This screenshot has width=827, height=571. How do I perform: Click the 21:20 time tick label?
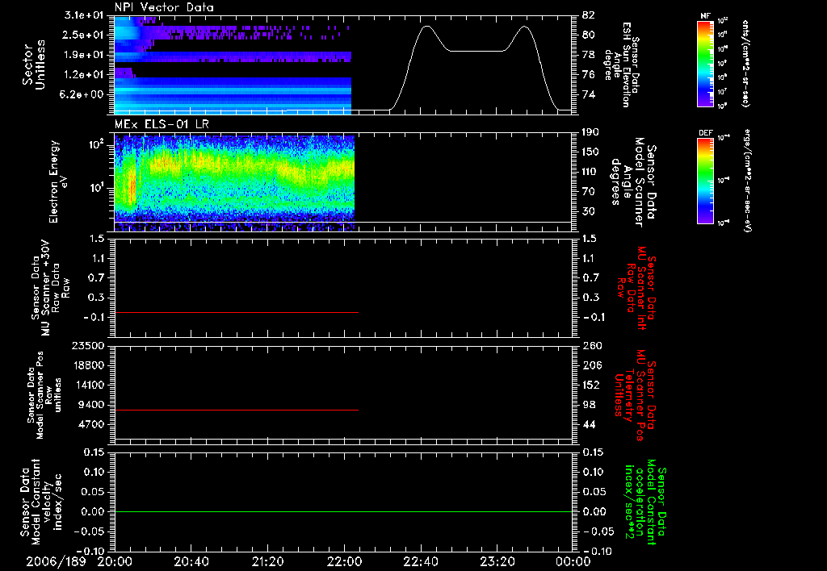click(267, 561)
